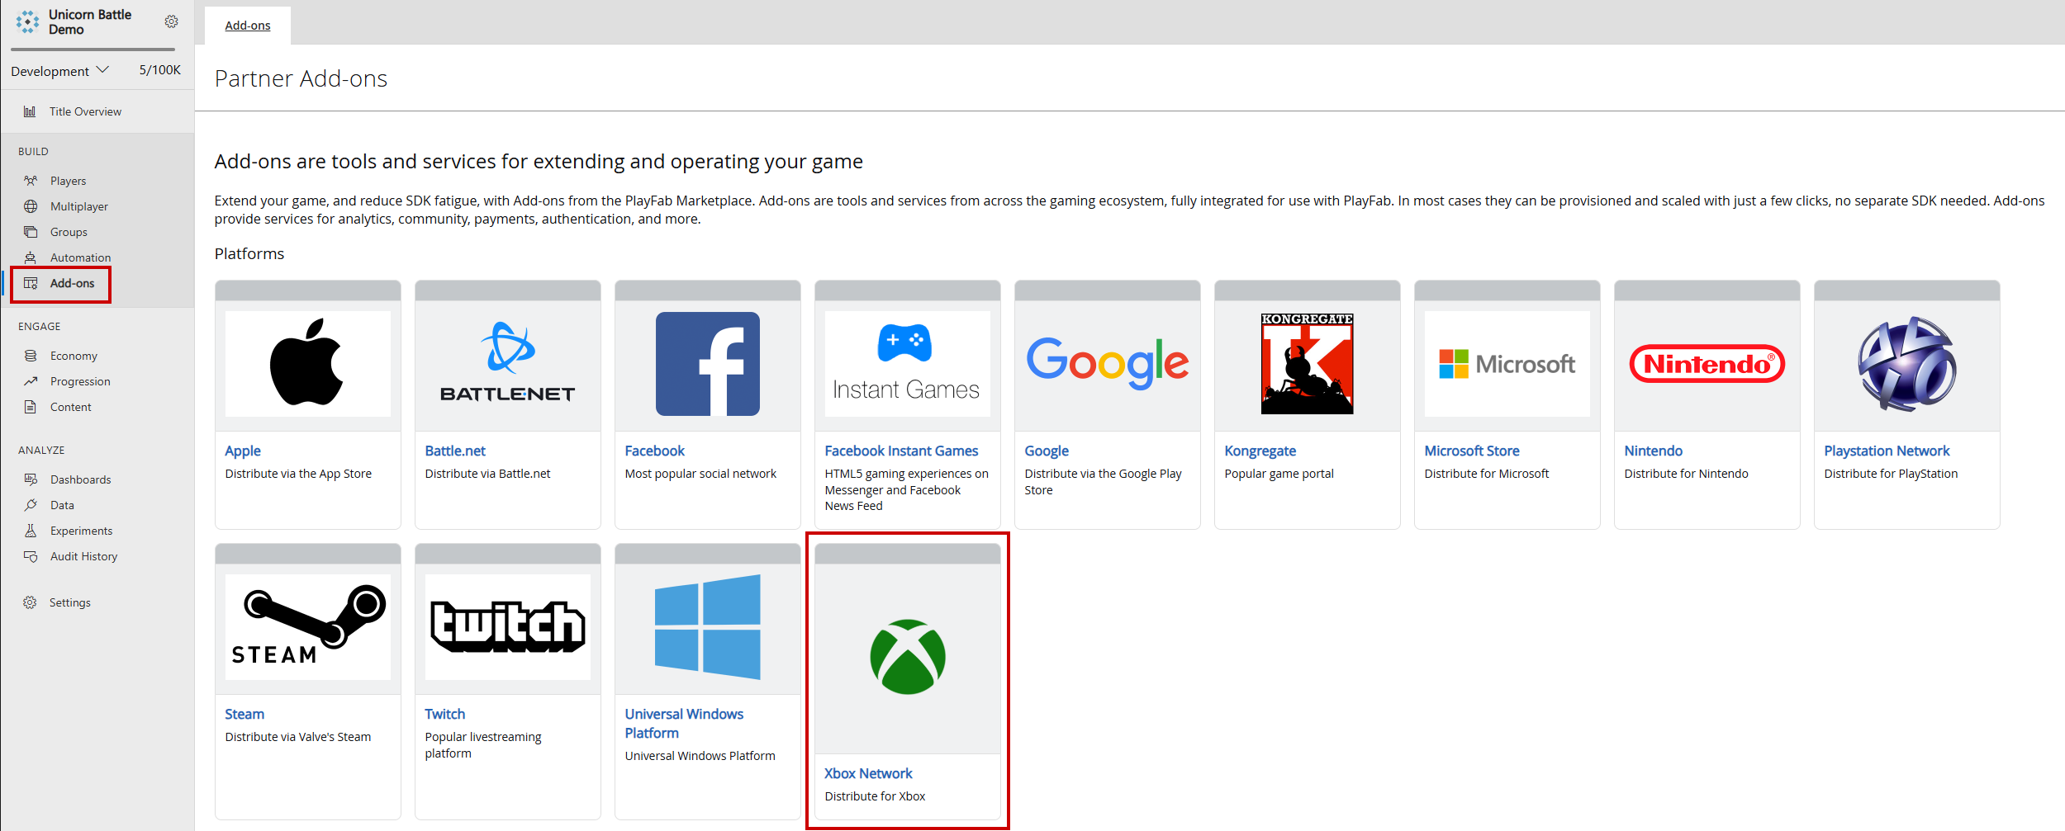Click the PlayStation Network logo thumbnail
Screen dimensions: 2065x831
click(1907, 364)
